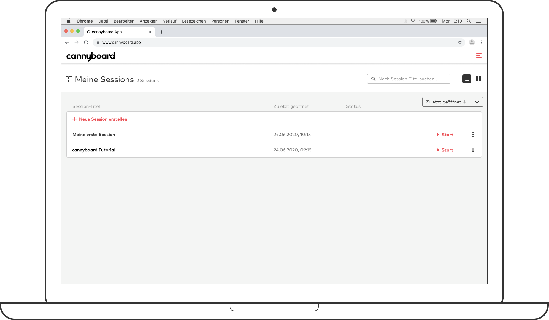The height and width of the screenshot is (320, 549).
Task: Open Chrome profile avatar
Action: [x=472, y=42]
